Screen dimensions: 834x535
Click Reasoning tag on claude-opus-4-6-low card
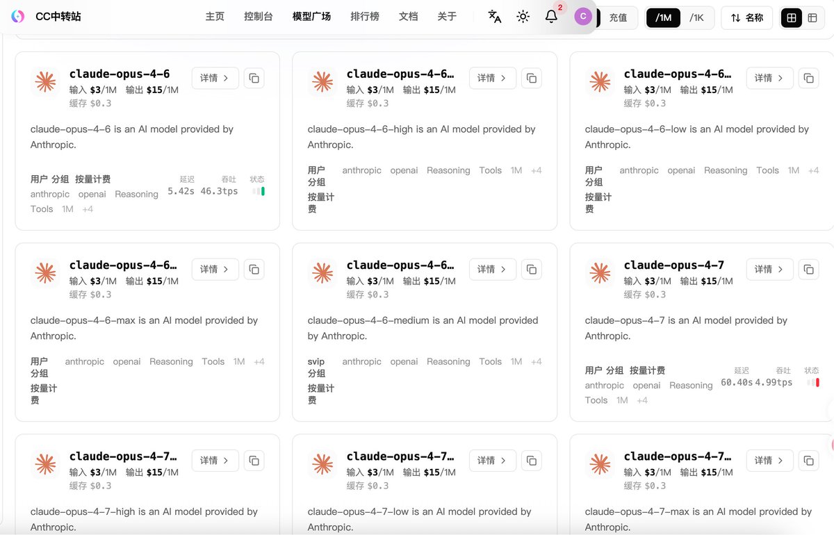point(726,170)
